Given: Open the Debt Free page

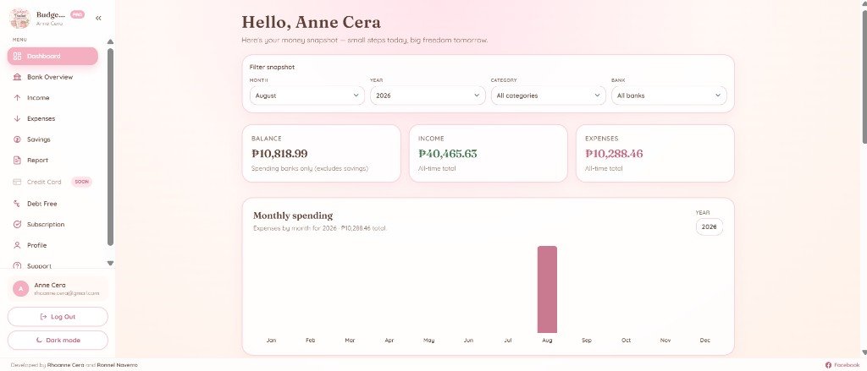Looking at the screenshot, I should (52, 204).
